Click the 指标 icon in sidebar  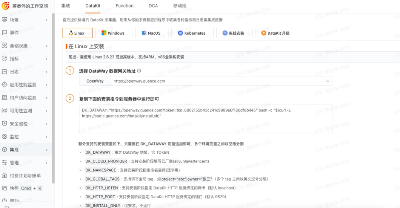point(5,58)
